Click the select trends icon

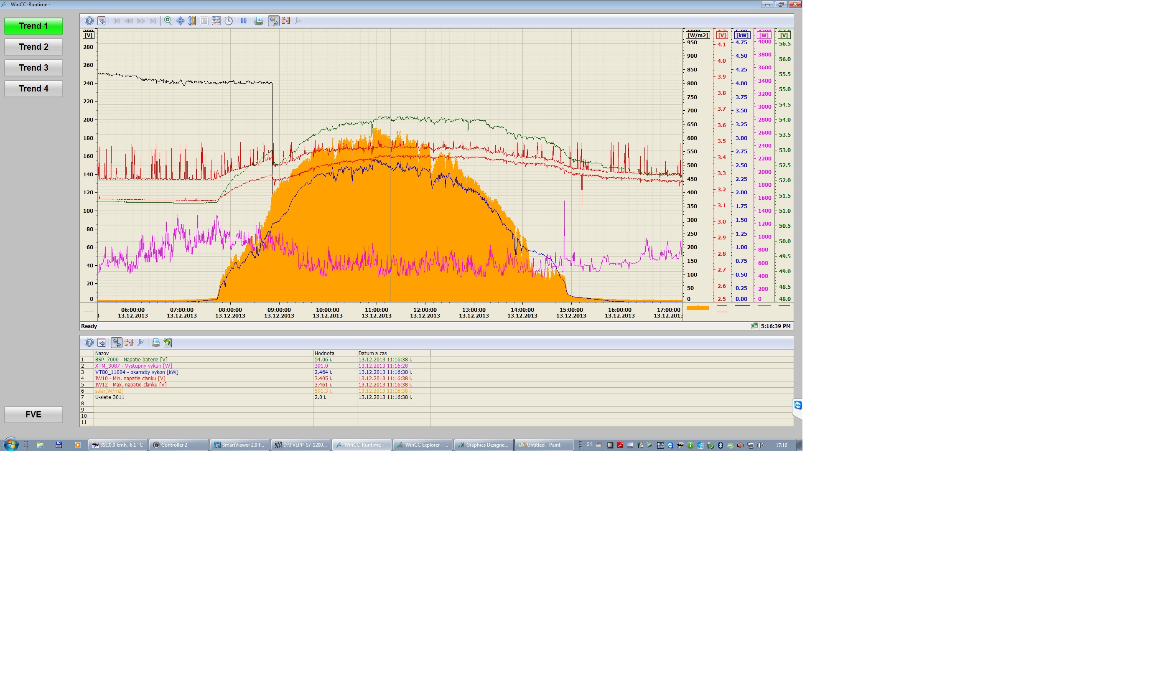pyautogui.click(x=216, y=21)
